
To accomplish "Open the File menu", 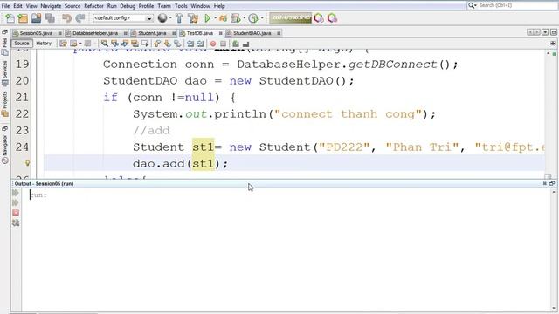I will (6, 6).
